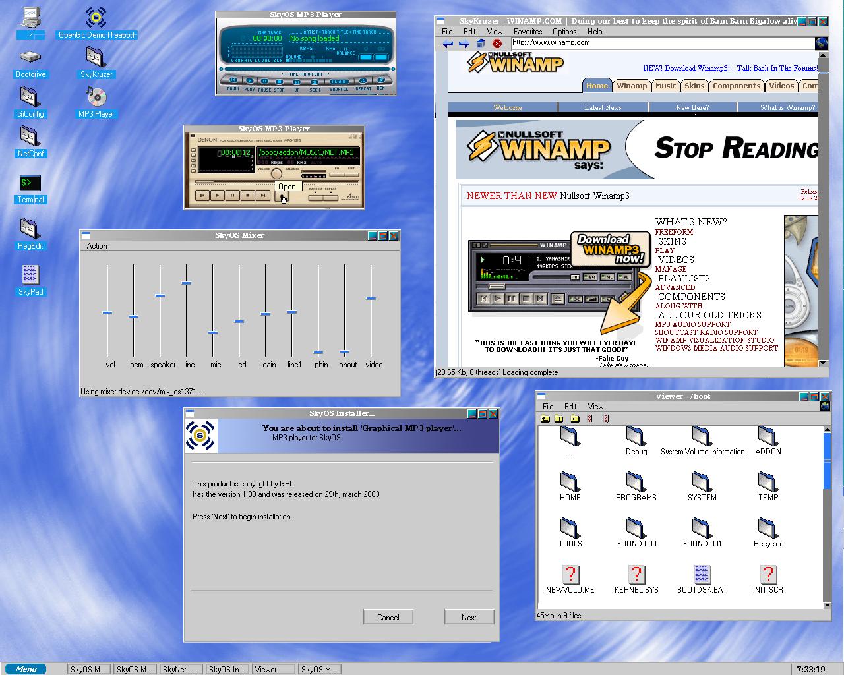
Task: Click the DOWN button on blue MP3 player
Action: 233,80
